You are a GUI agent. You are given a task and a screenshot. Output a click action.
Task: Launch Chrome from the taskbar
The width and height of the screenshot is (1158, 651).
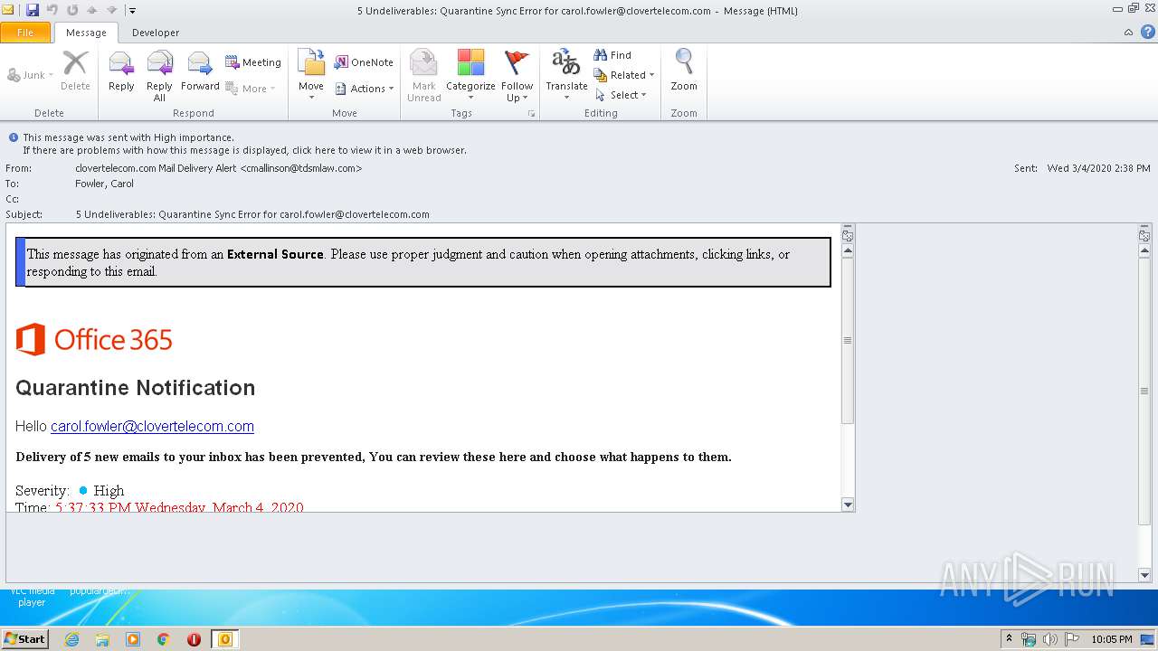[164, 639]
